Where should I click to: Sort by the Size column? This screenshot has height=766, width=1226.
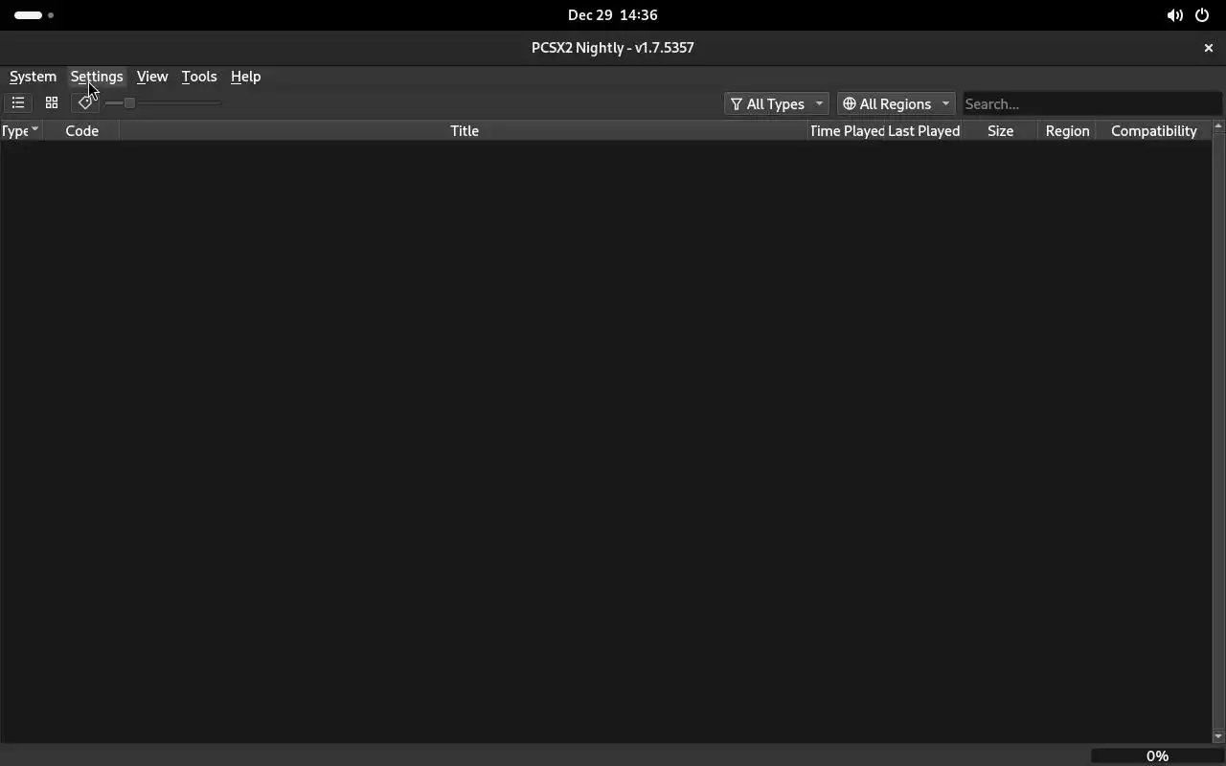coord(1000,131)
